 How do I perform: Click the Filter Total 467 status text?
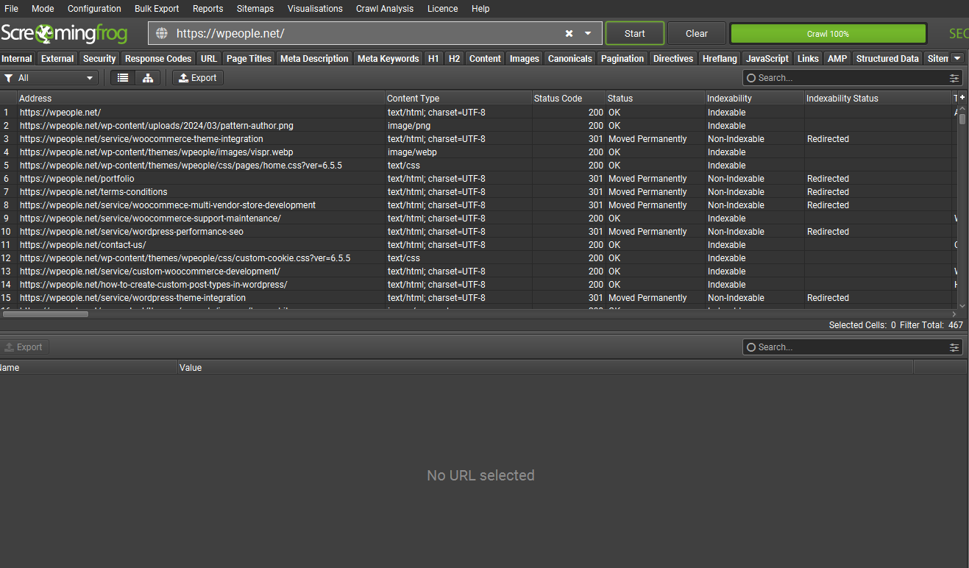click(x=931, y=324)
